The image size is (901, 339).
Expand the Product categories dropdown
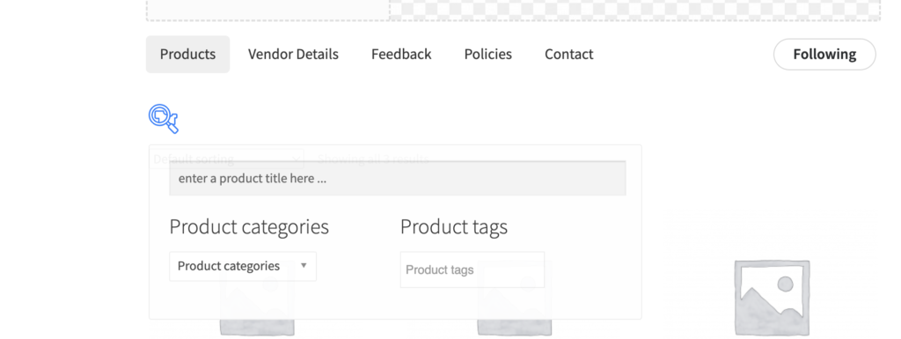pos(243,266)
